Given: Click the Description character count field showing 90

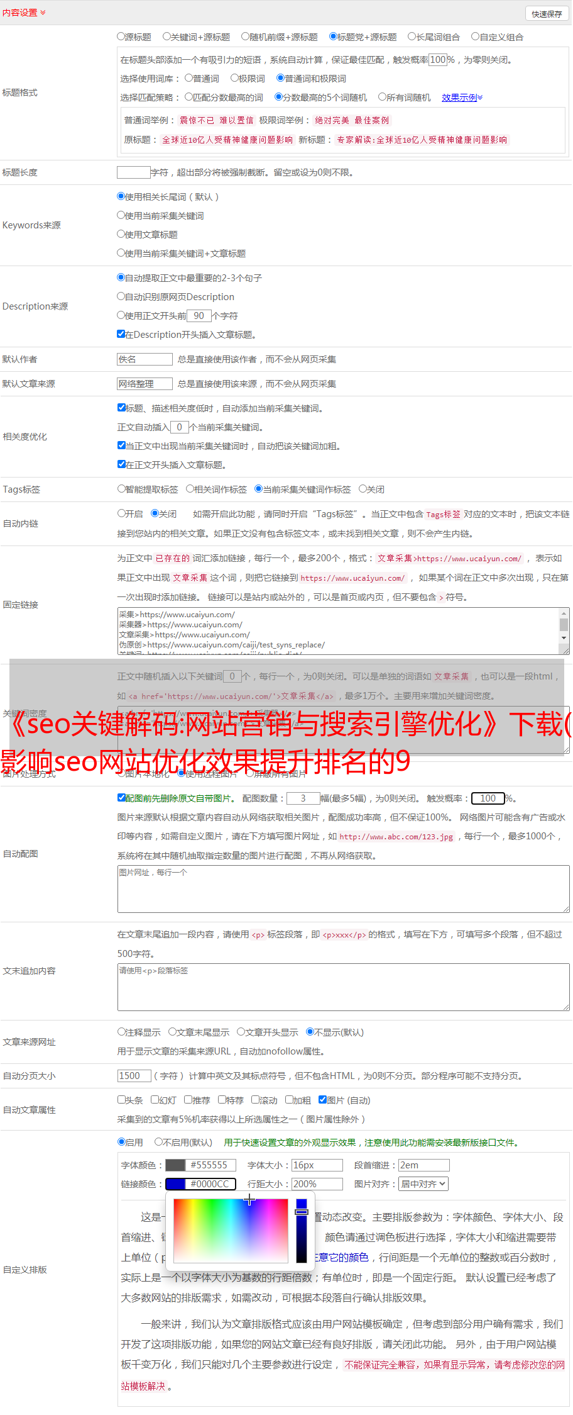Looking at the screenshot, I should [199, 316].
